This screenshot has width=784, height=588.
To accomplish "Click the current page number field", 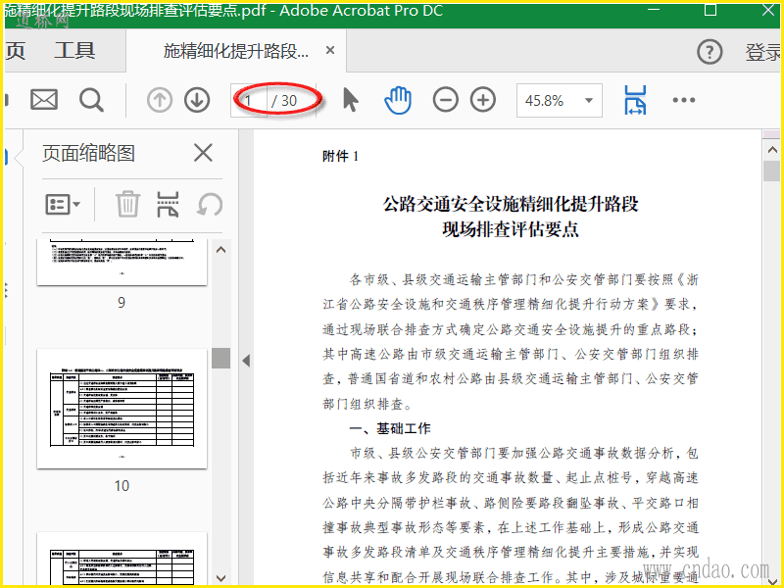I will [249, 101].
